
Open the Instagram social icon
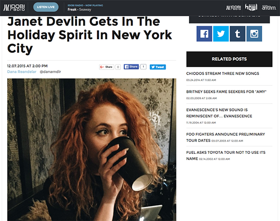pos(254,34)
